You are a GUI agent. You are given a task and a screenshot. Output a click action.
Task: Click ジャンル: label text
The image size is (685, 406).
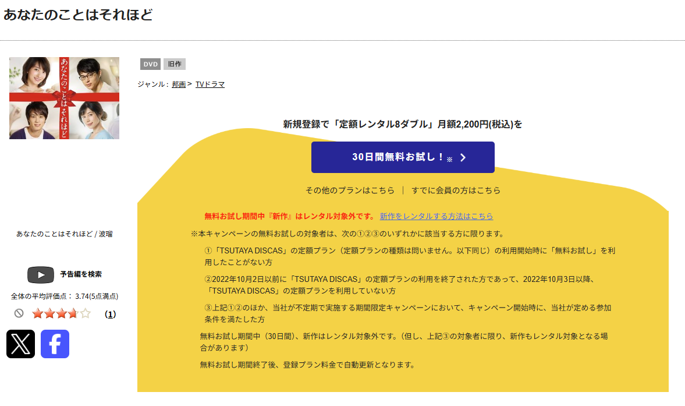click(x=153, y=84)
